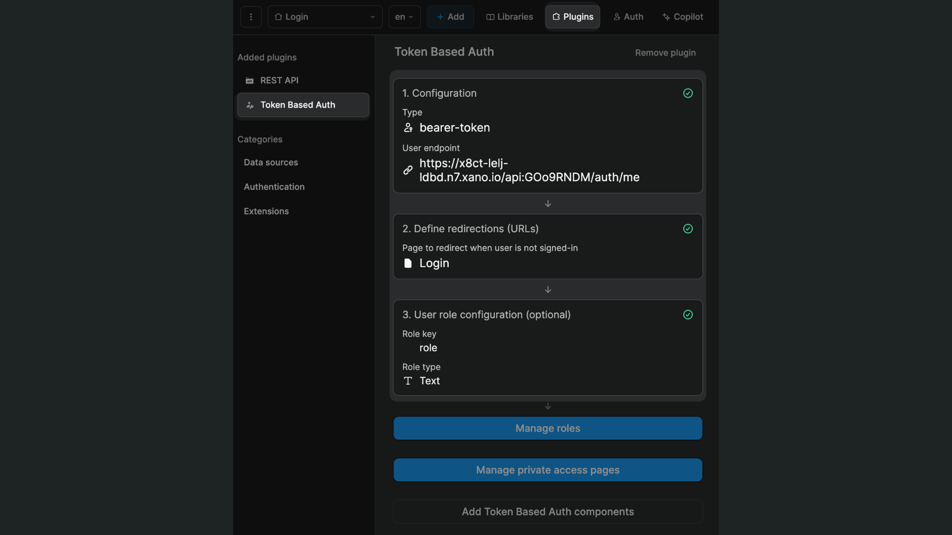Click the bearer-token type icon
The image size is (952, 535).
coord(409,128)
